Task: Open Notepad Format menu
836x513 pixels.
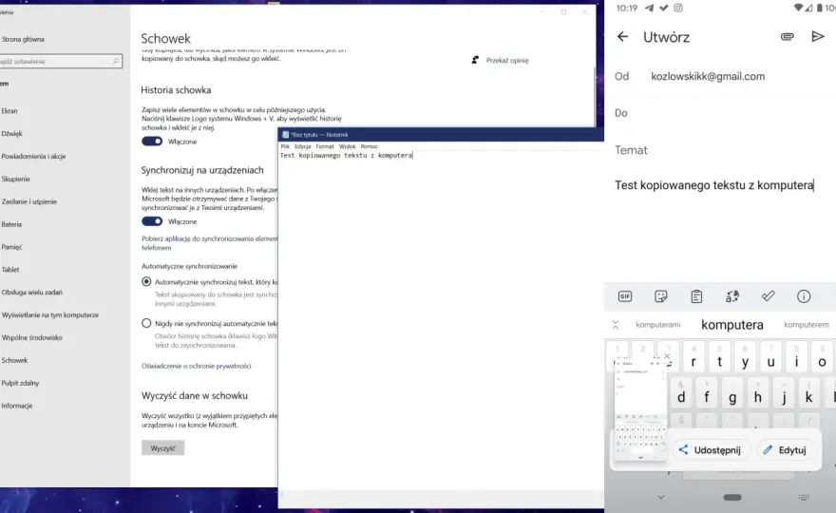Action: point(325,146)
